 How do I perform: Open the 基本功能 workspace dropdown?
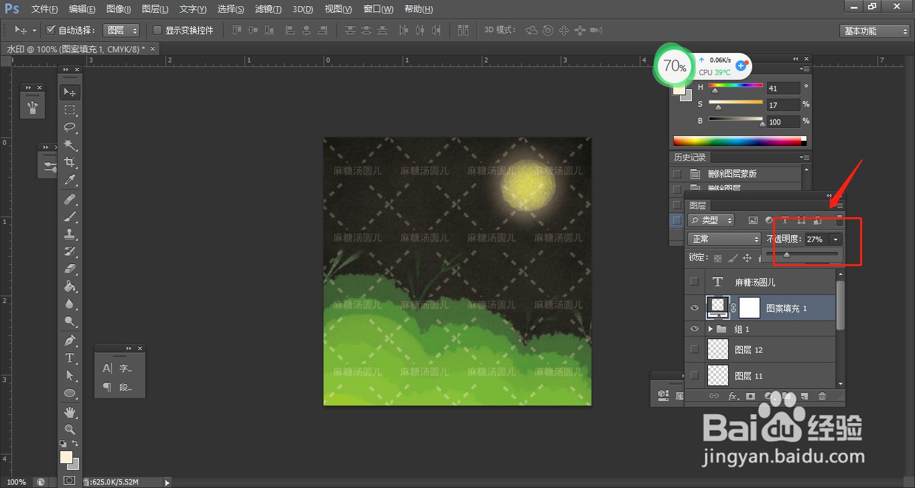875,31
